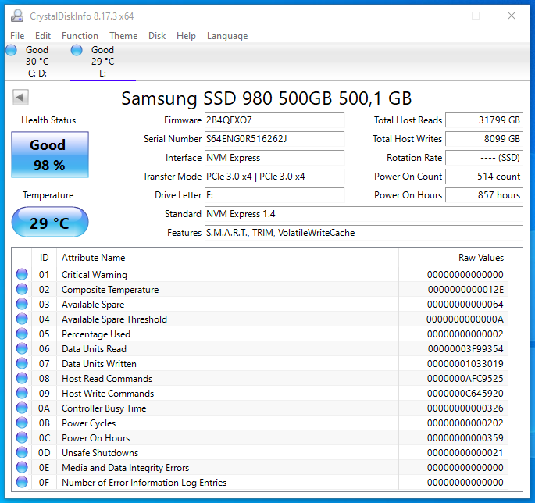Click the Transfer Mode field

[275, 177]
